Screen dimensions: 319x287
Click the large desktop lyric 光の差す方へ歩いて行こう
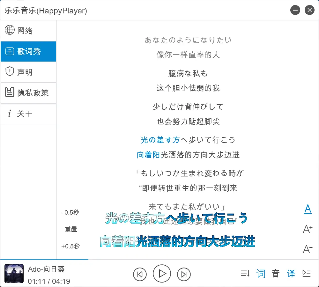pyautogui.click(x=177, y=218)
